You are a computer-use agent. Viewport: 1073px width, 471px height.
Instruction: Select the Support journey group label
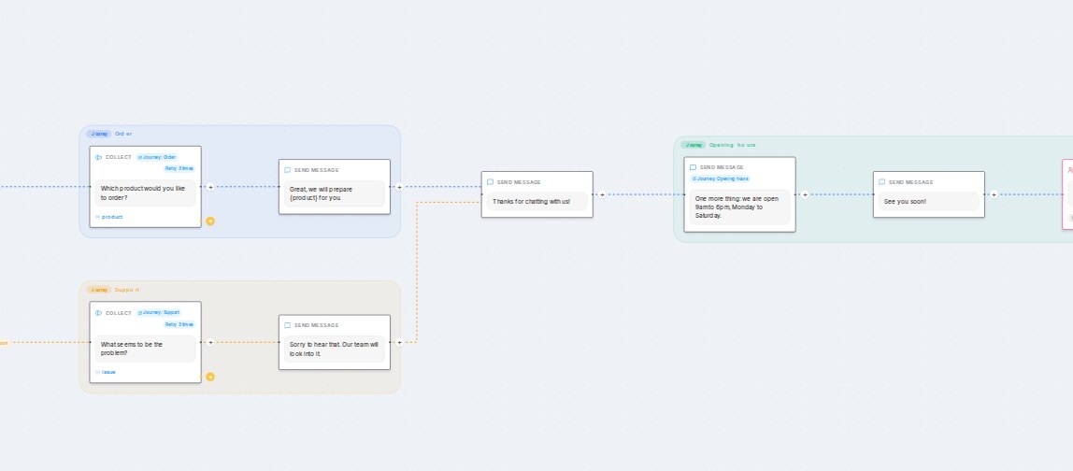coord(127,290)
